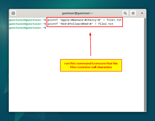
Task: Click the window title guestuser@guestuser
Action: click(77, 13)
